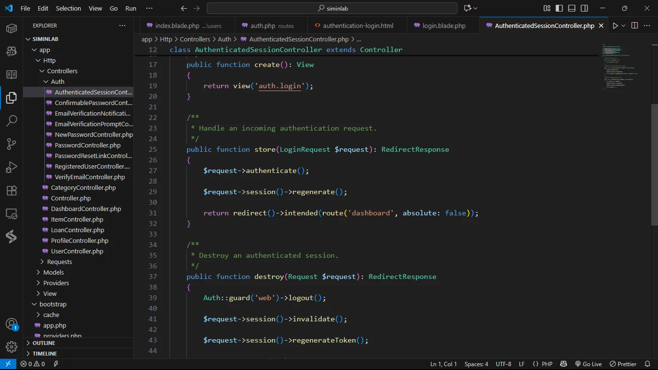
Task: Collapse the Auth folder in Explorer
Action: click(x=57, y=81)
